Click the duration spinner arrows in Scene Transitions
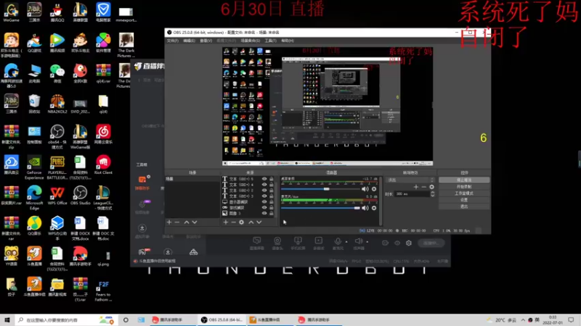The height and width of the screenshot is (326, 581). (432, 193)
